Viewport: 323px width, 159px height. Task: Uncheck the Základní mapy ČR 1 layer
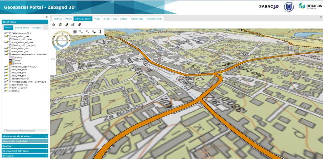10,33
